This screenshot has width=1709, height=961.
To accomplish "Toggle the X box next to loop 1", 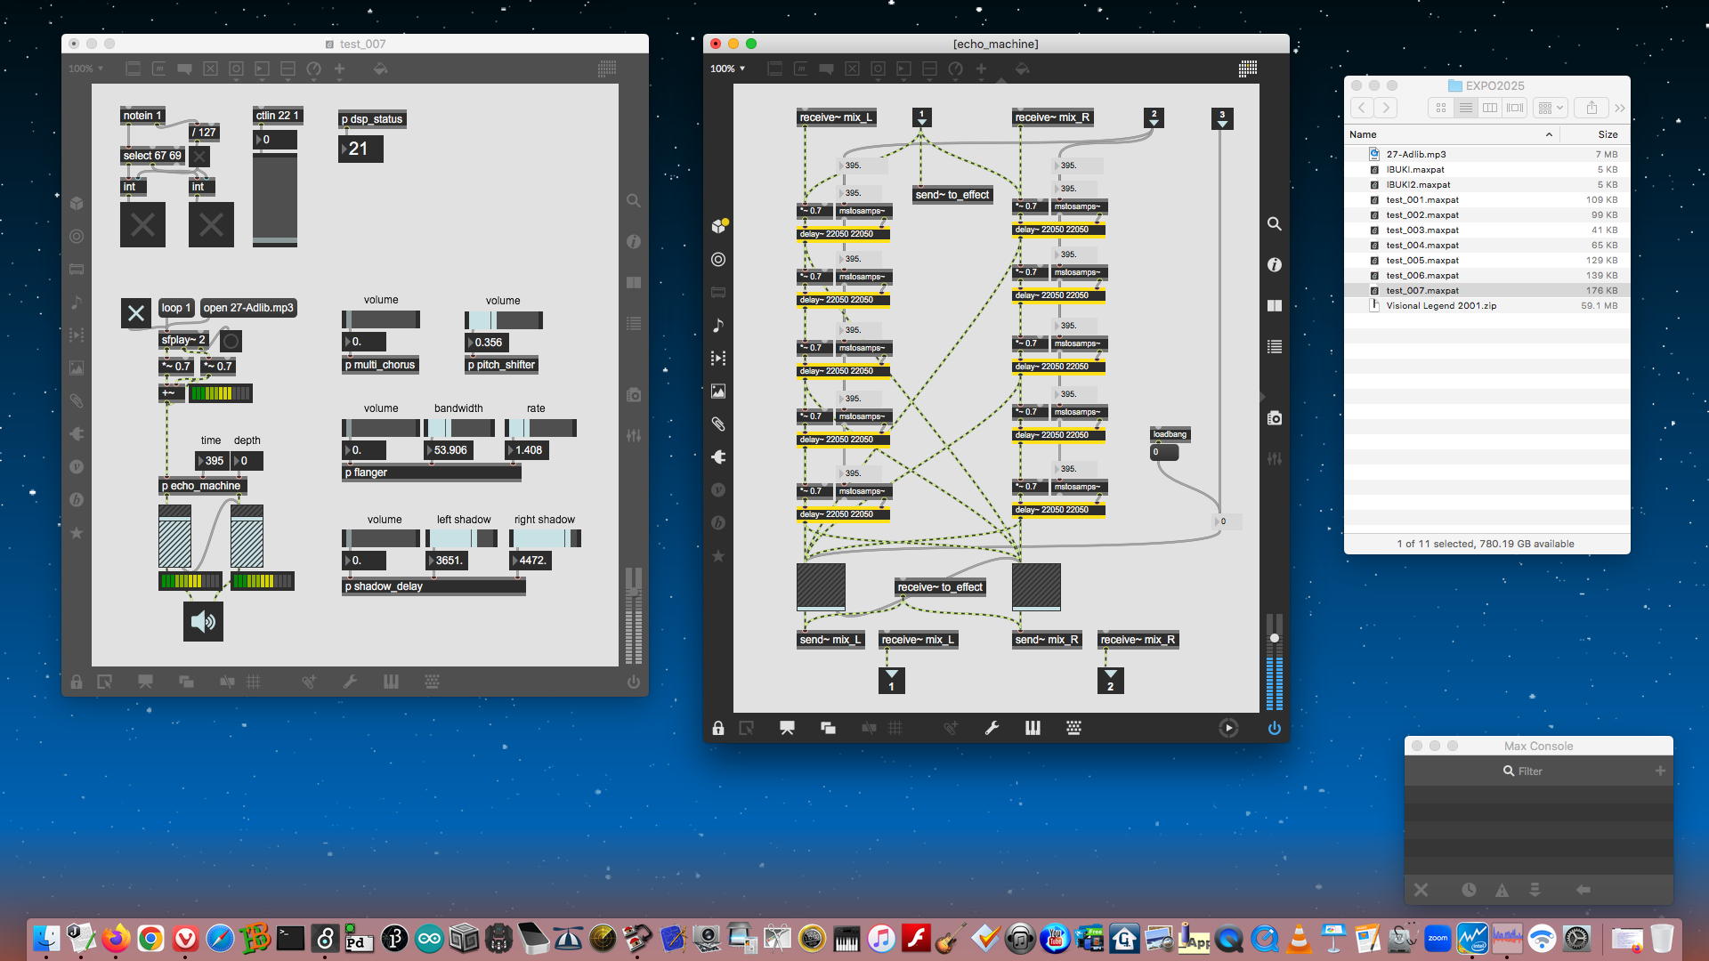I will [x=136, y=313].
